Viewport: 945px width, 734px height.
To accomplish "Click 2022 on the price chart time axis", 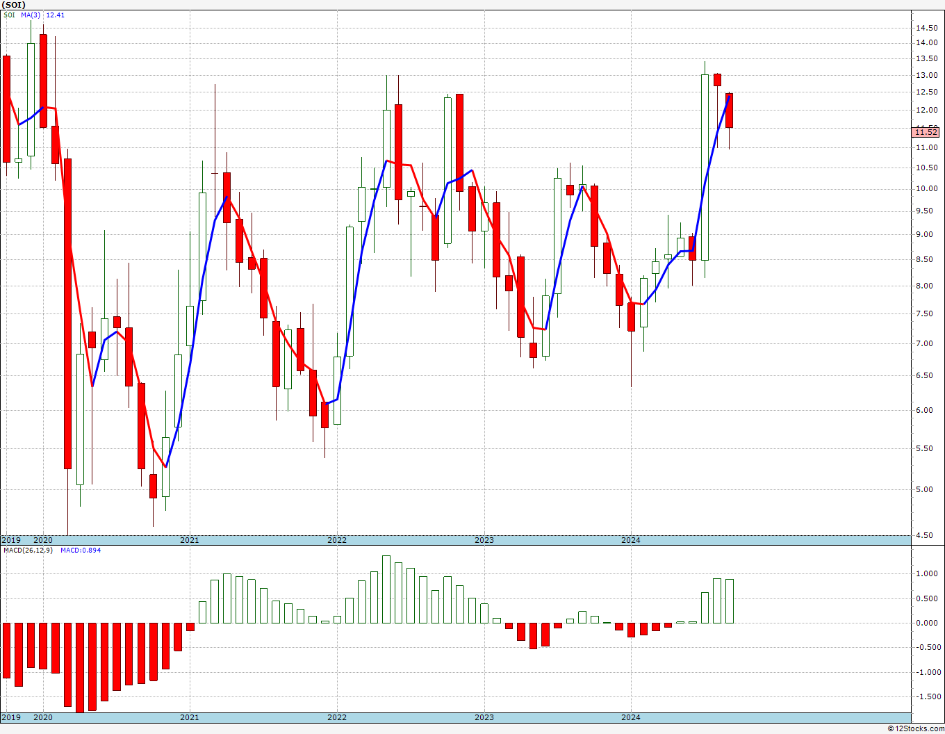I will (337, 540).
